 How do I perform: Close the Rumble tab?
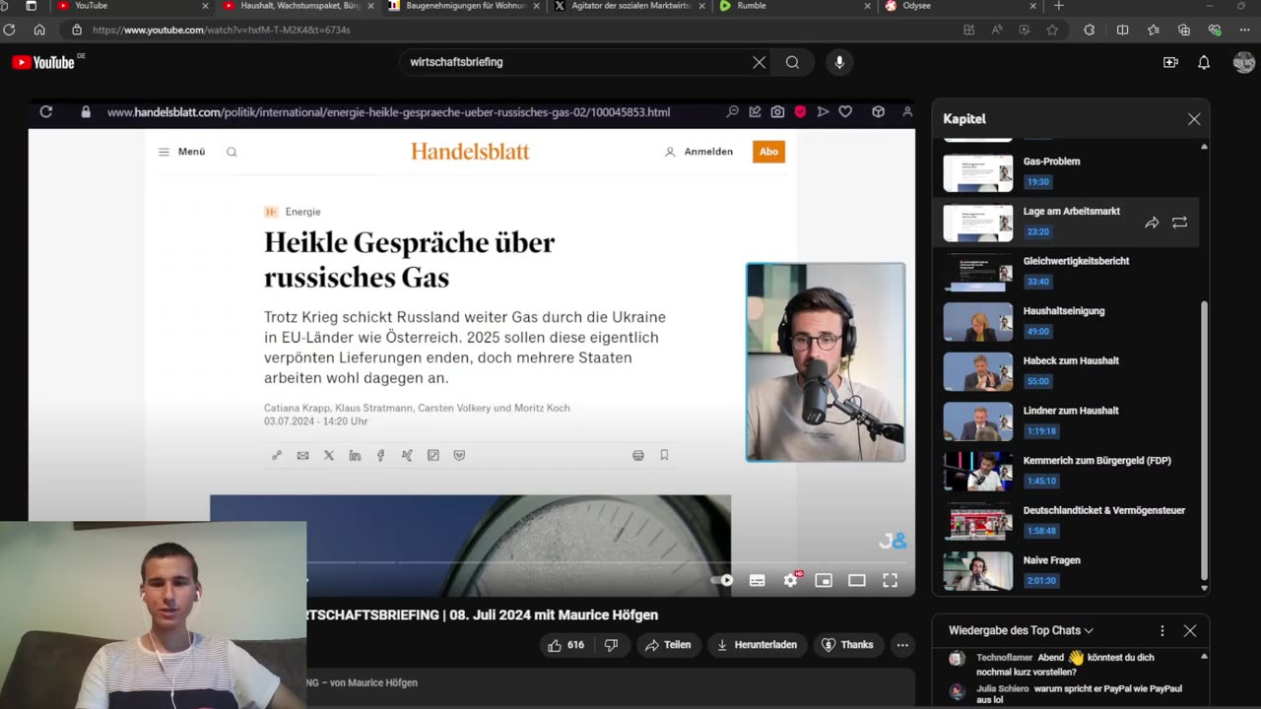click(867, 6)
